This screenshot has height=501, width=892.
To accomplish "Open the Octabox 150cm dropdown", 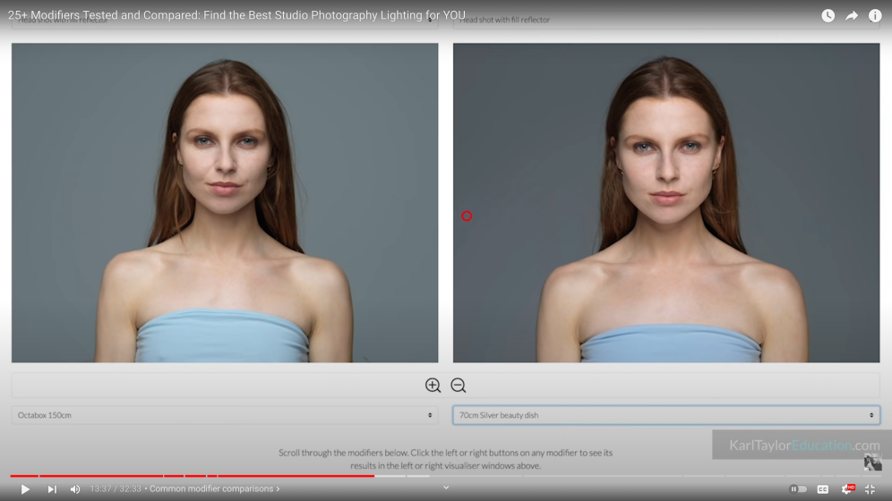I will 225,415.
